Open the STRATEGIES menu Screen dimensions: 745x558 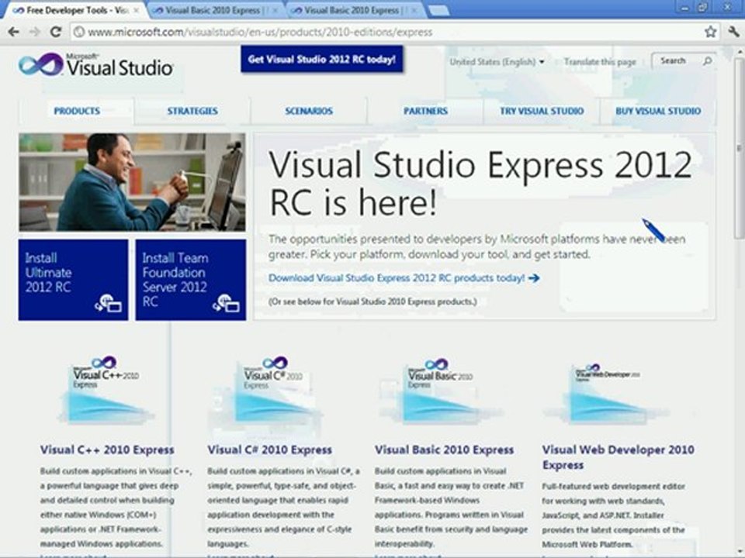(x=192, y=111)
